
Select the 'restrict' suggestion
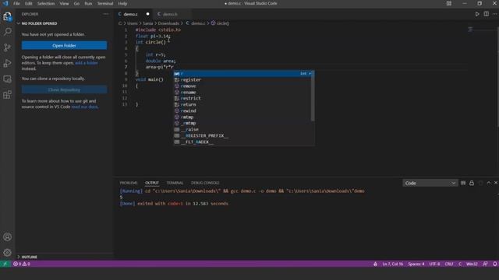(243, 99)
